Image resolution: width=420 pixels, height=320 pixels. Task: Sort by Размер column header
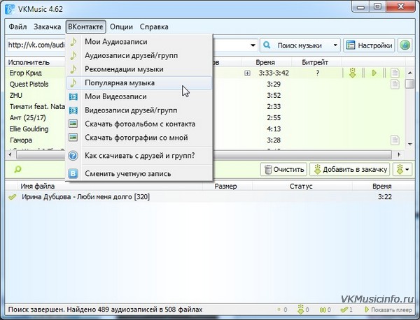coord(225,187)
